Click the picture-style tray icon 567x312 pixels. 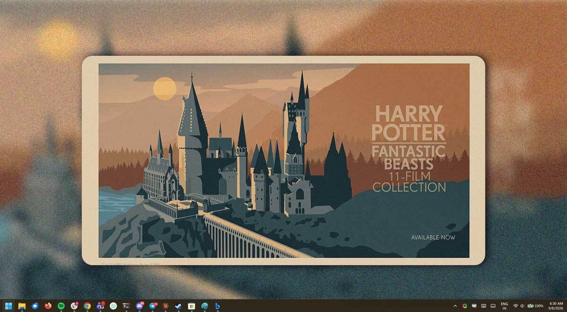point(474,306)
